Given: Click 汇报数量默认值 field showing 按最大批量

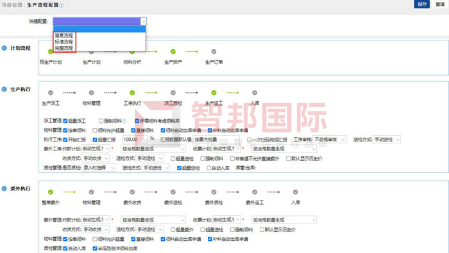Looking at the screenshot, I should tap(216, 140).
